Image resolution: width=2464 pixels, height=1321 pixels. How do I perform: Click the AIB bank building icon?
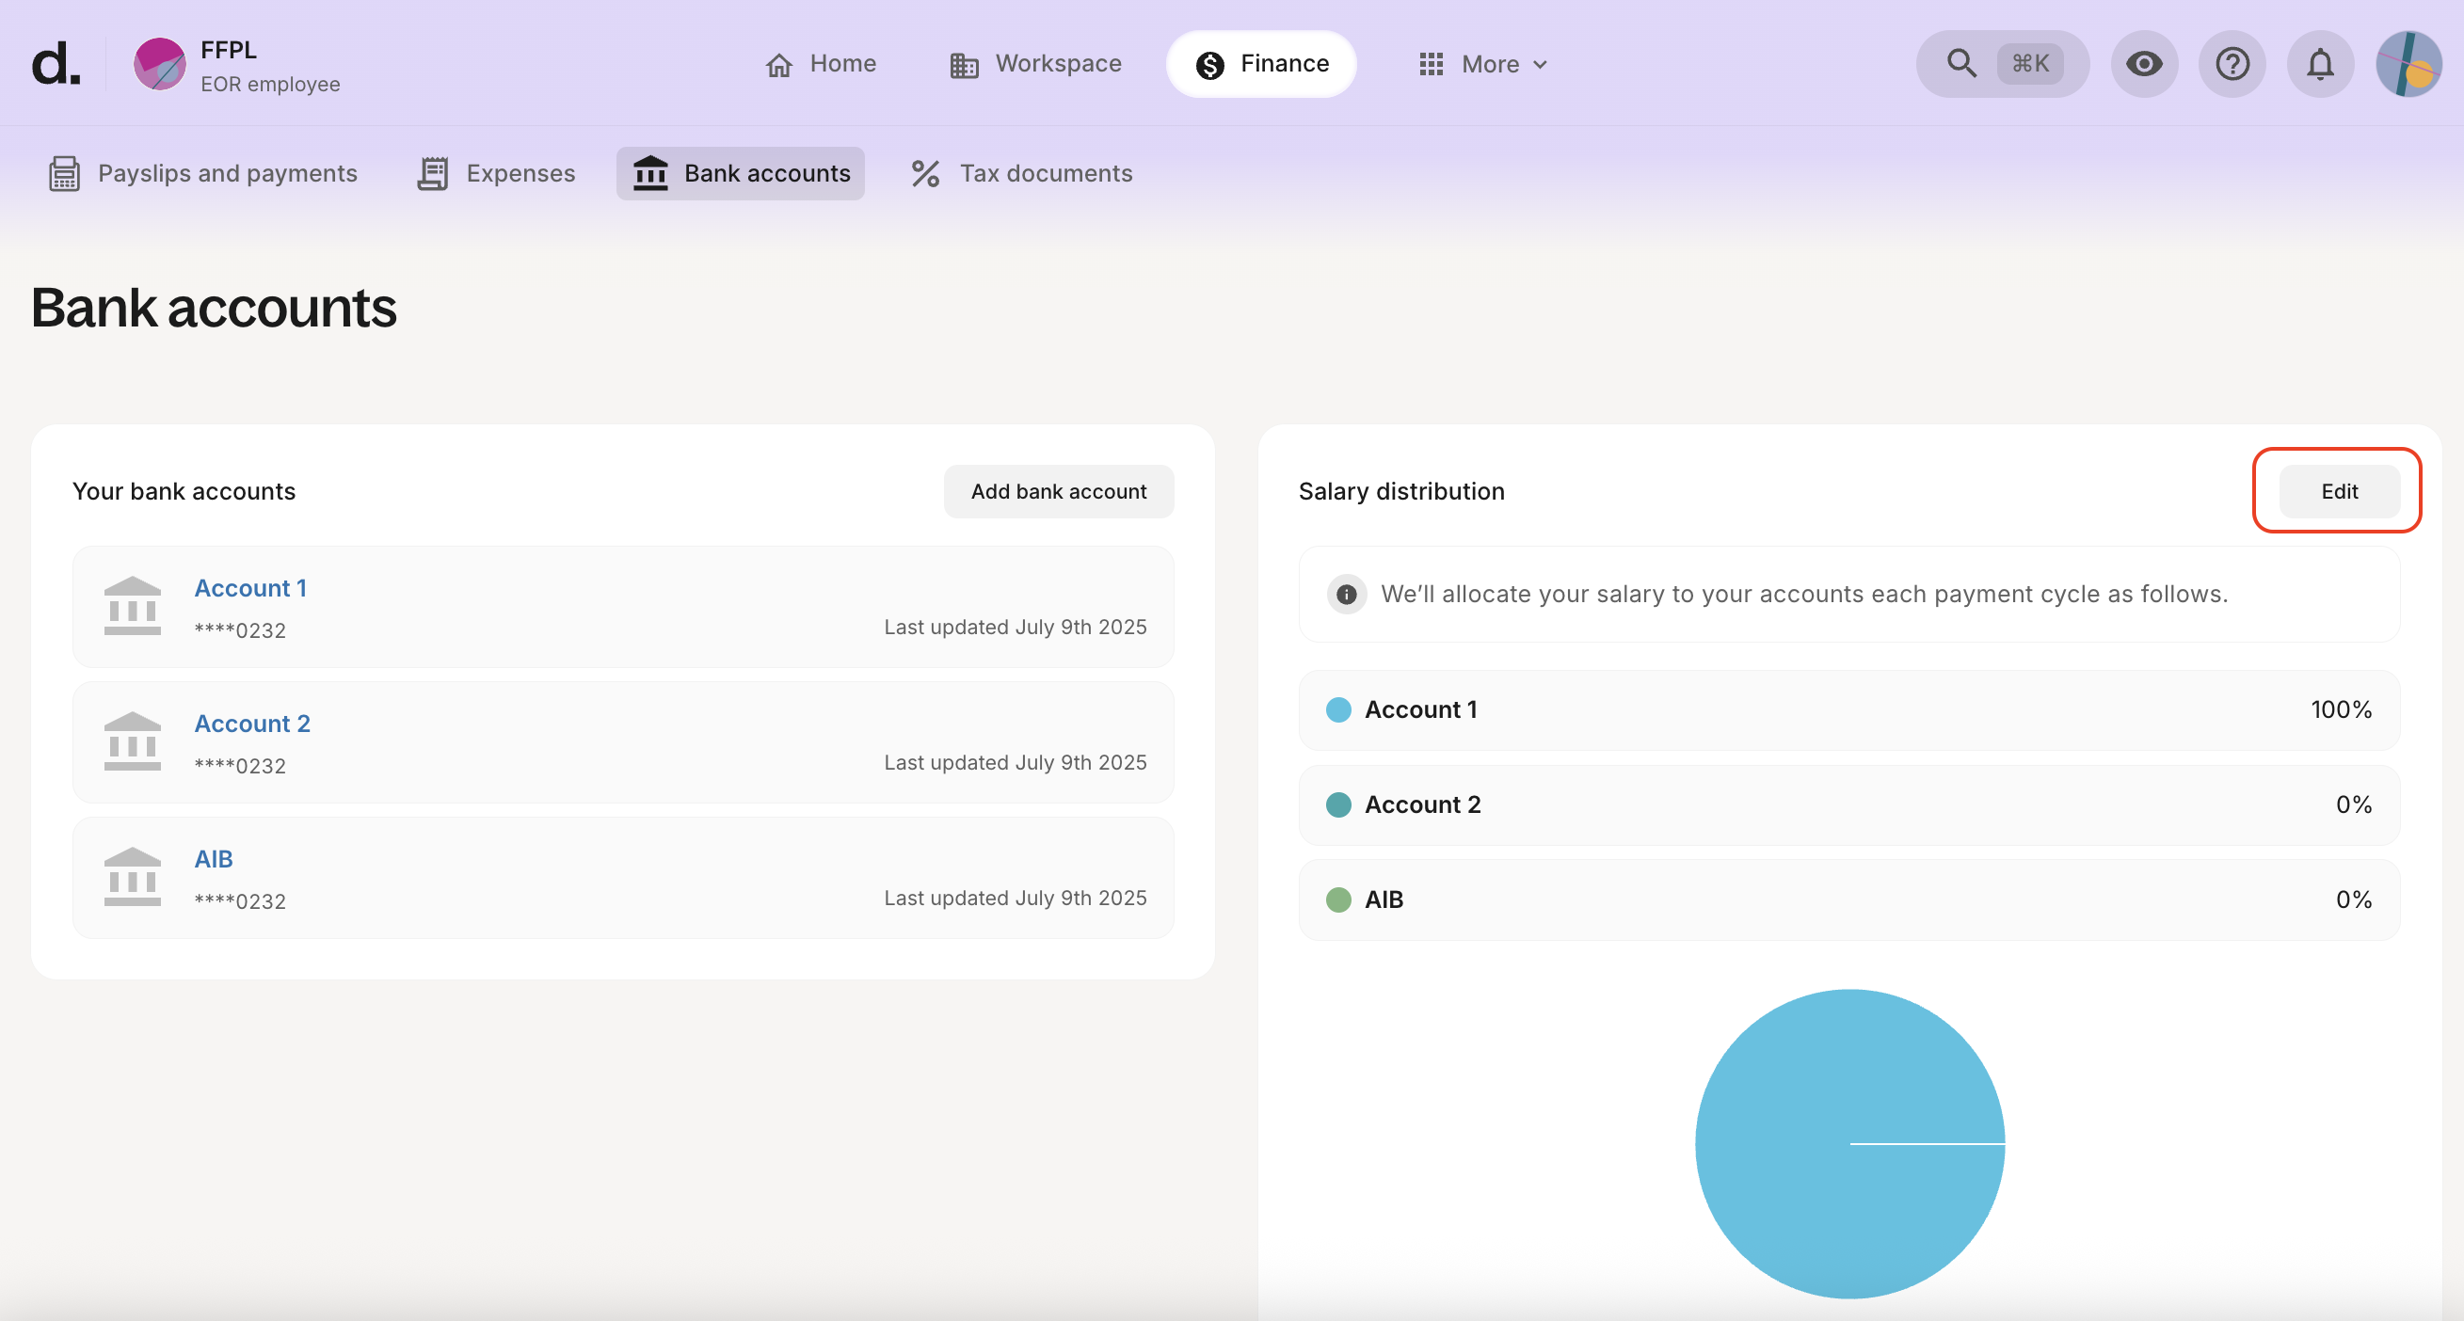coord(132,877)
